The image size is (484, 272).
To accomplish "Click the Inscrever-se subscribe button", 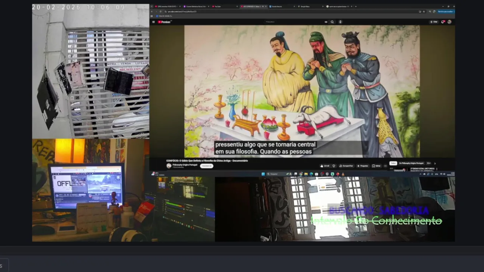I will point(206,166).
